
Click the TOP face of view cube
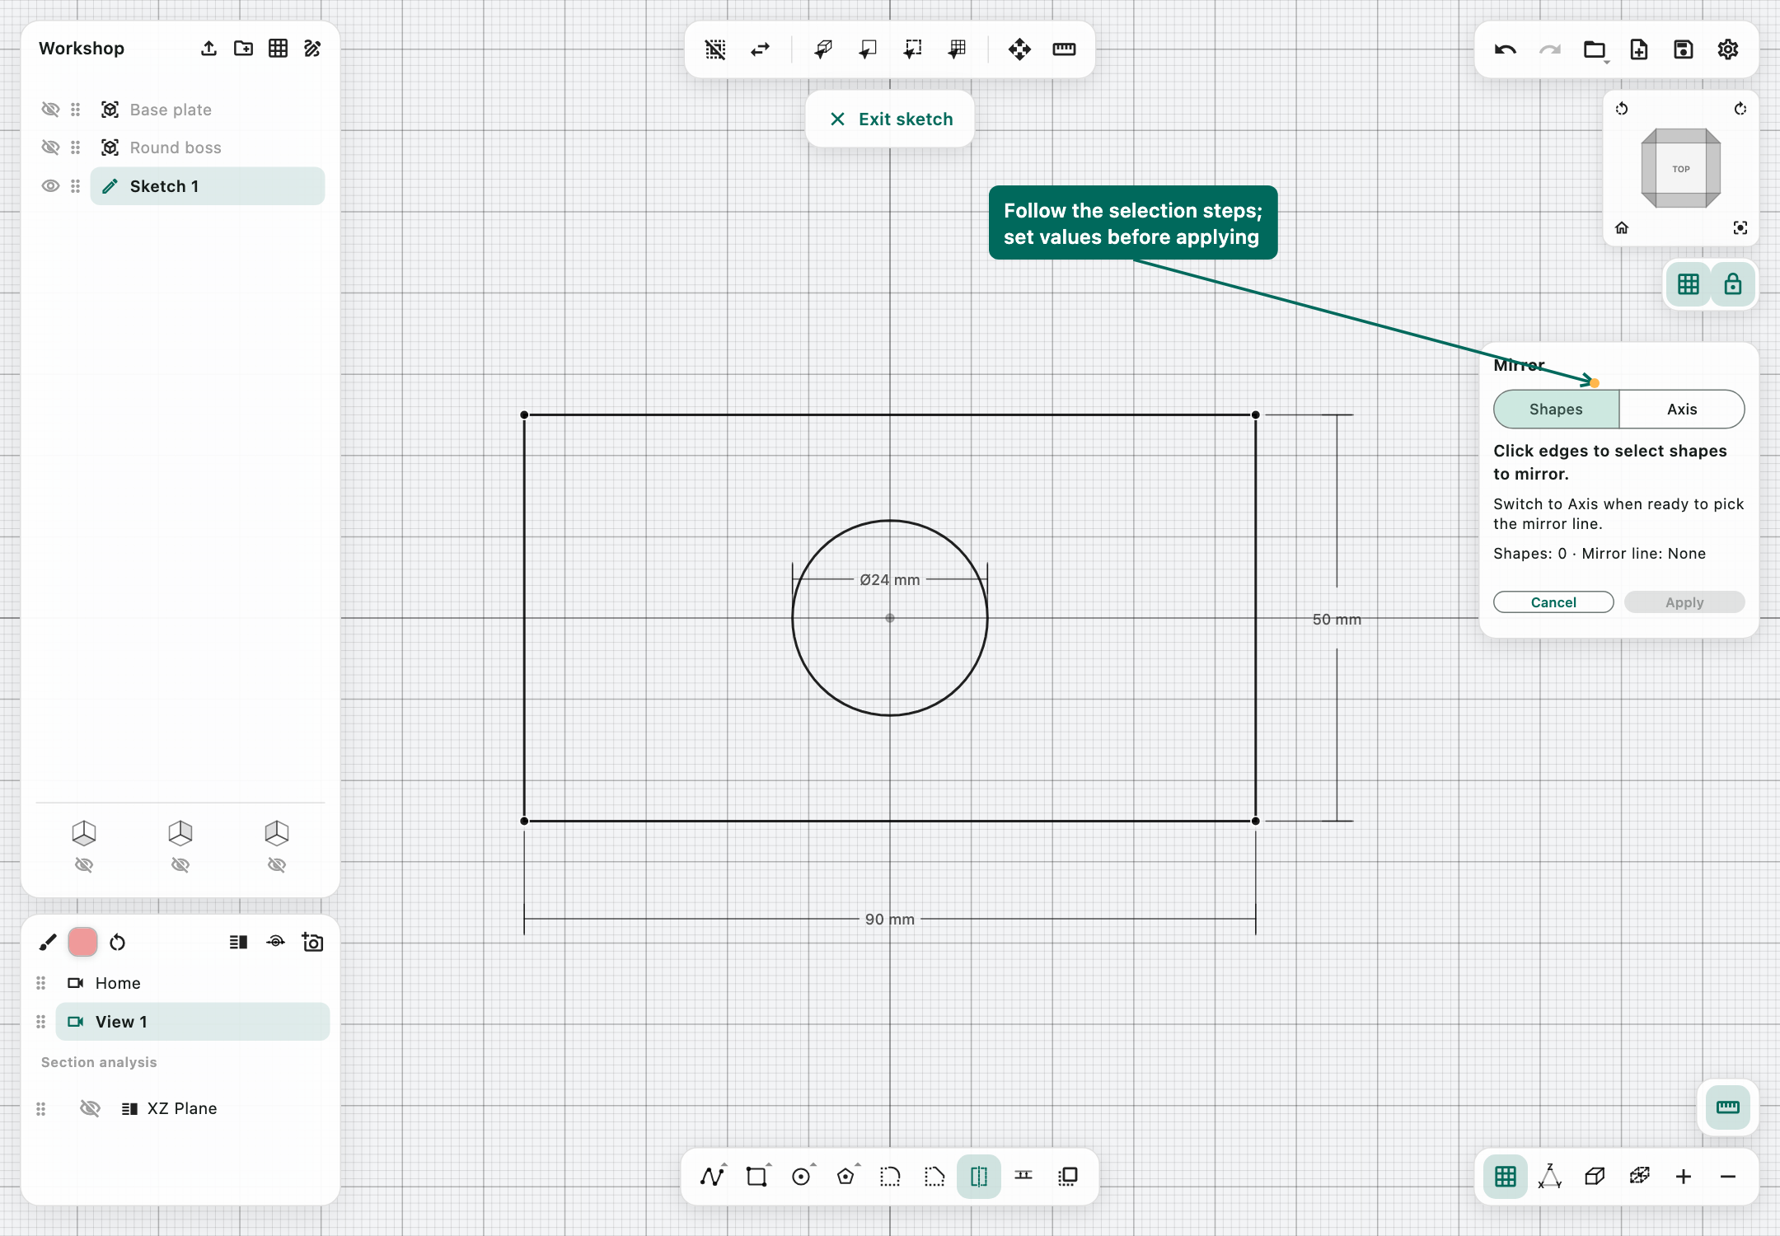(x=1681, y=169)
